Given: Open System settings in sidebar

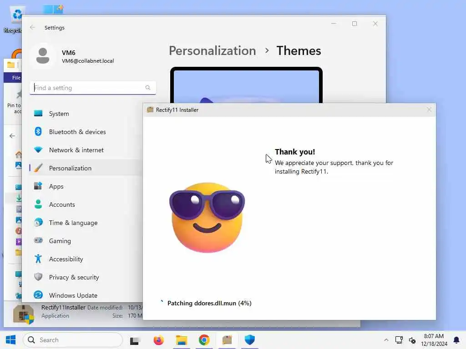Looking at the screenshot, I should click(x=86, y=114).
